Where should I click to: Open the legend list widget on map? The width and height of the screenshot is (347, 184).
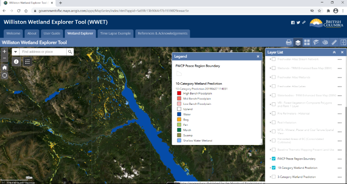click(x=27, y=61)
